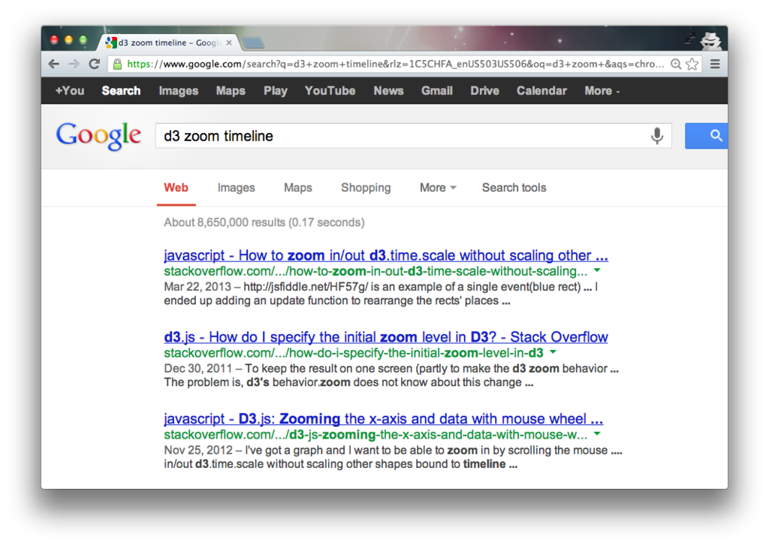Click the d3 zoom timeline browser tab
This screenshot has height=546, width=769.
[x=170, y=43]
